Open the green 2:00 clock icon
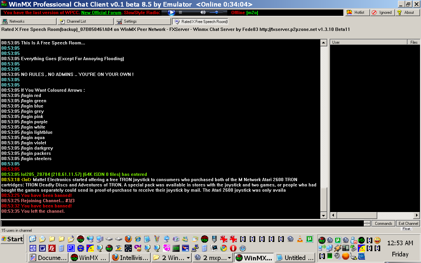Screen dimensions: 421x263 click(176, 248)
